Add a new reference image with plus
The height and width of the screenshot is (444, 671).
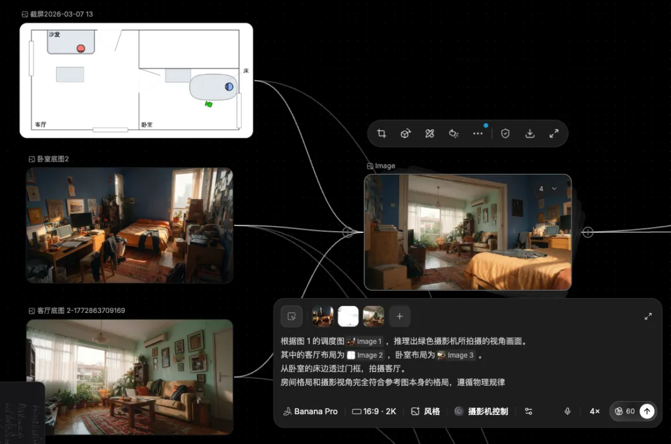[x=399, y=317]
